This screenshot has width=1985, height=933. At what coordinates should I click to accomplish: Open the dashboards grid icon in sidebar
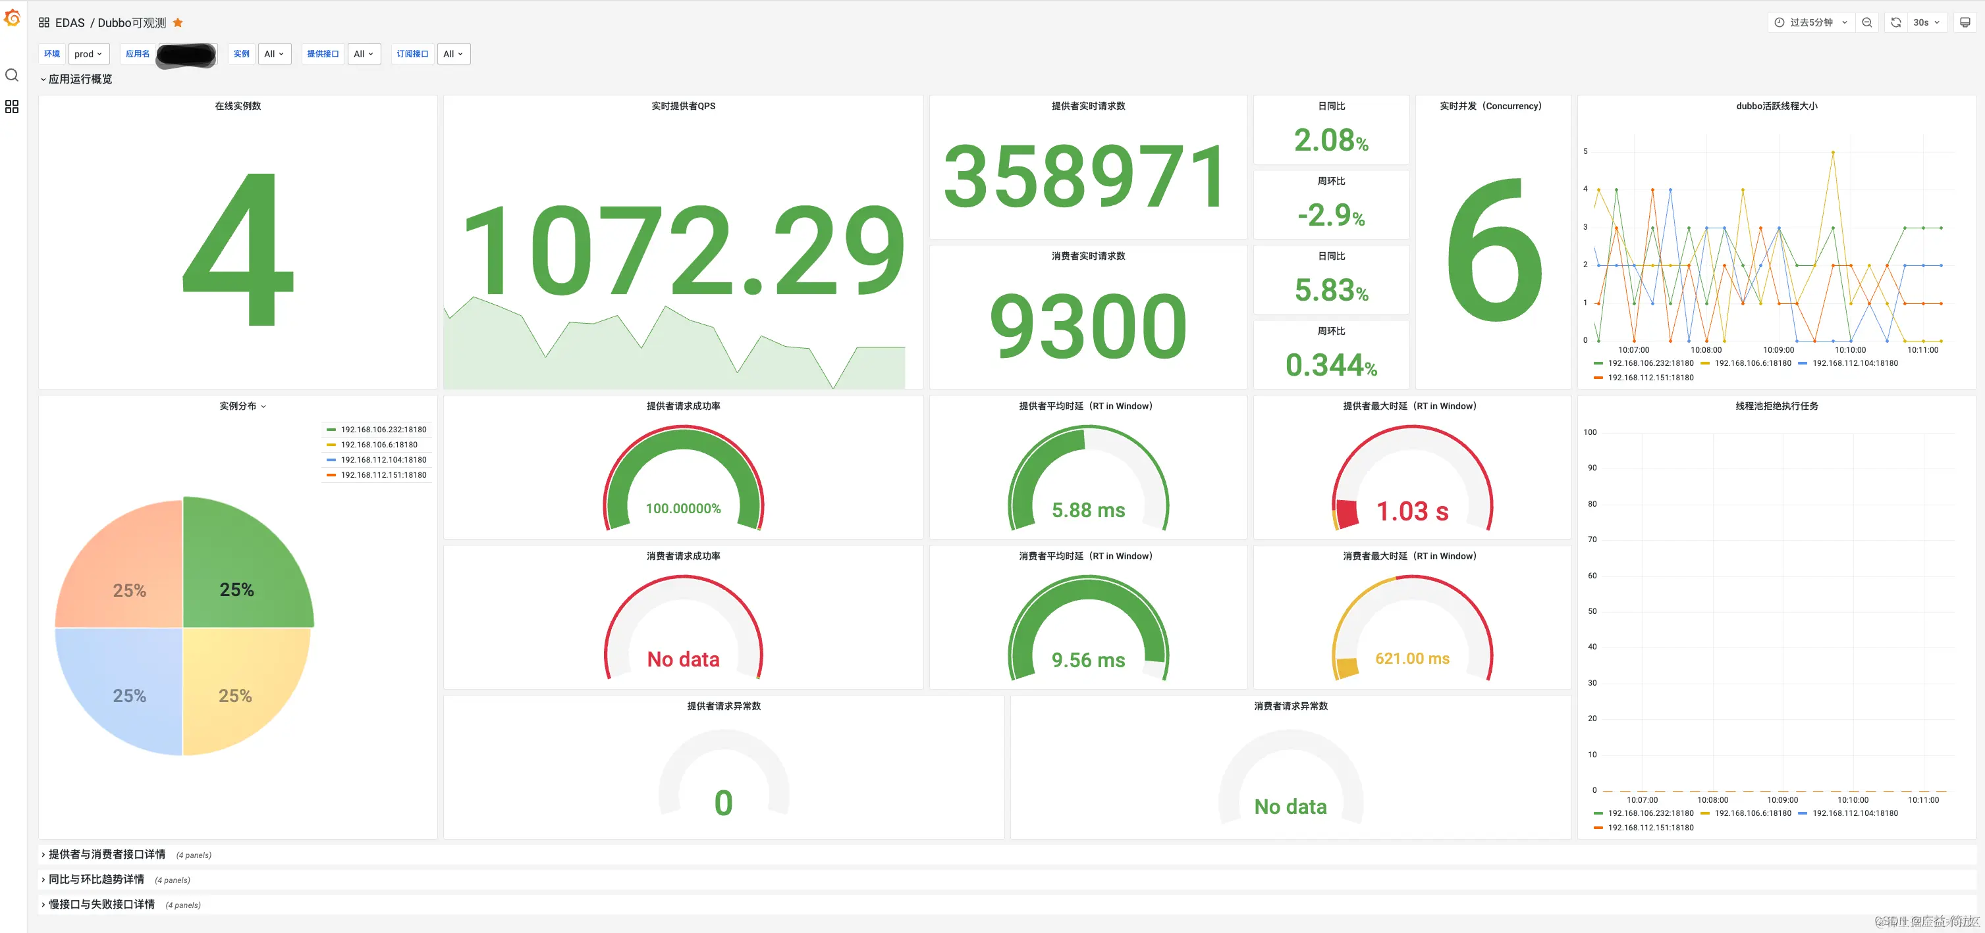pyautogui.click(x=12, y=106)
